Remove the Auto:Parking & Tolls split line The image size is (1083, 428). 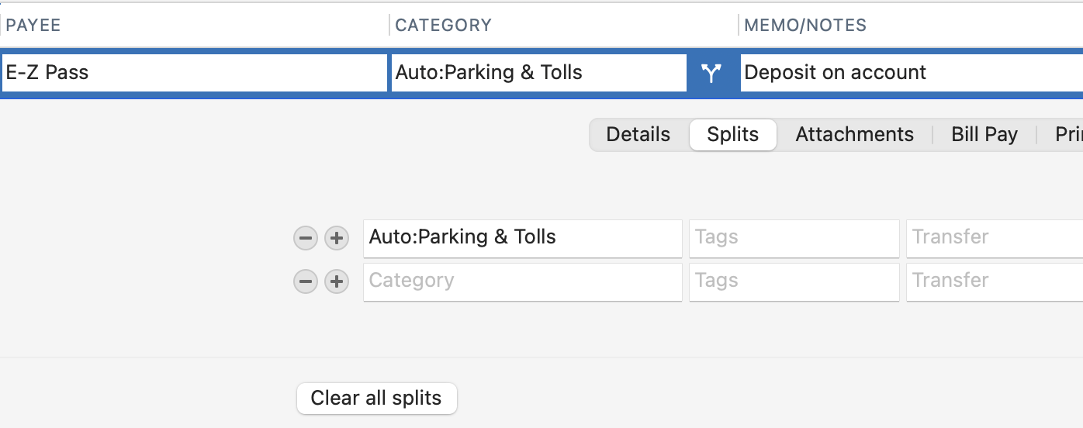click(x=306, y=238)
